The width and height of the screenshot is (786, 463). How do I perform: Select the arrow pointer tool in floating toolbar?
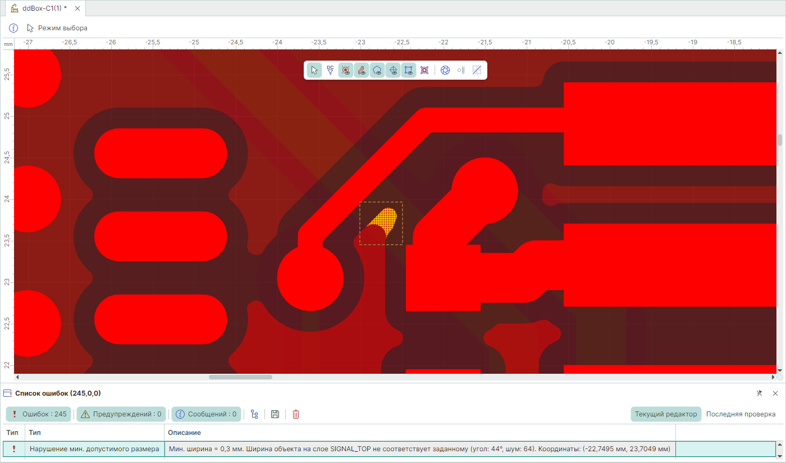tap(314, 70)
